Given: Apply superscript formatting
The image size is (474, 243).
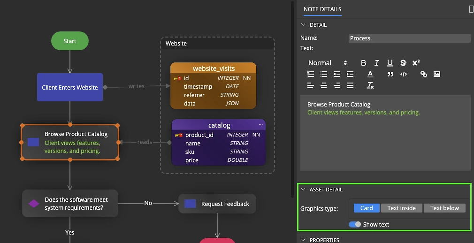Looking at the screenshot, I should (x=416, y=62).
